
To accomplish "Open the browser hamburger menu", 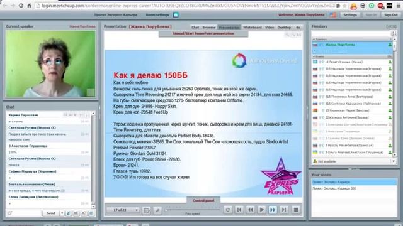I will (x=399, y=6).
